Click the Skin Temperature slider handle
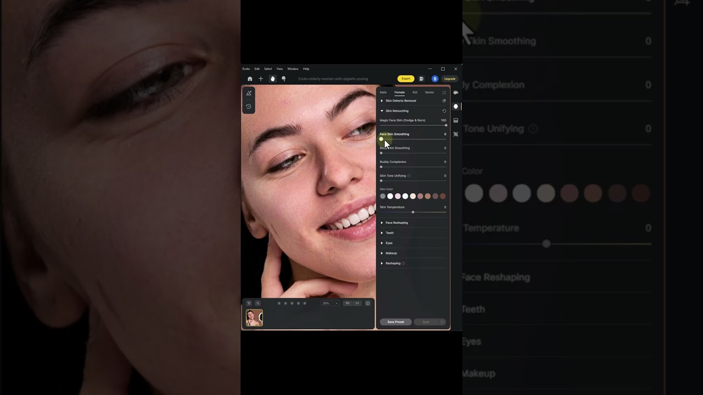Image resolution: width=703 pixels, height=395 pixels. pyautogui.click(x=413, y=212)
